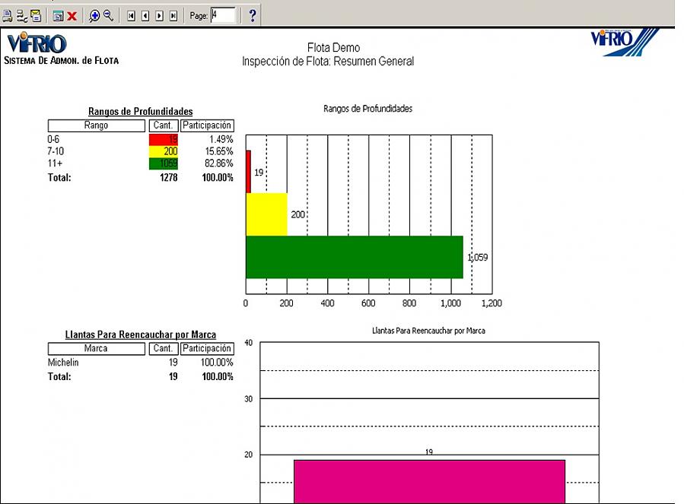
Task: Click the "Marca" column header
Action: 97,349
